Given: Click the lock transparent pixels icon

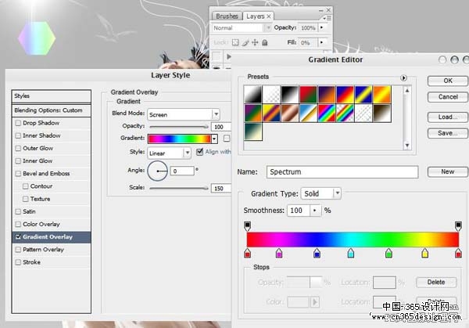Looking at the screenshot, I should pyautogui.click(x=235, y=42).
